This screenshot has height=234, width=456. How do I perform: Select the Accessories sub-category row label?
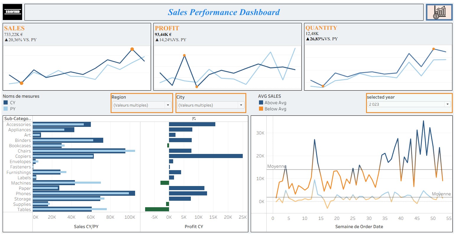tap(19, 125)
